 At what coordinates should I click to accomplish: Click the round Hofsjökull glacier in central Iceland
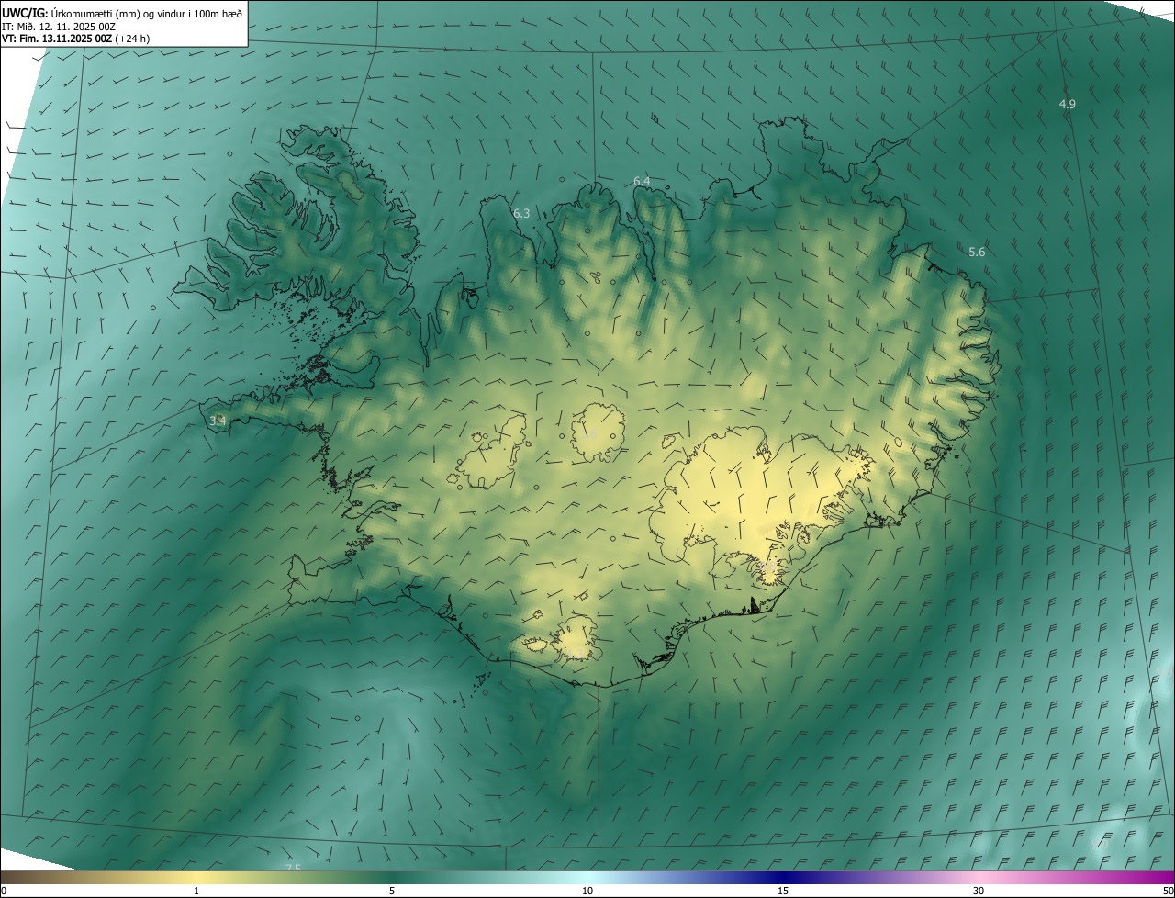[598, 433]
